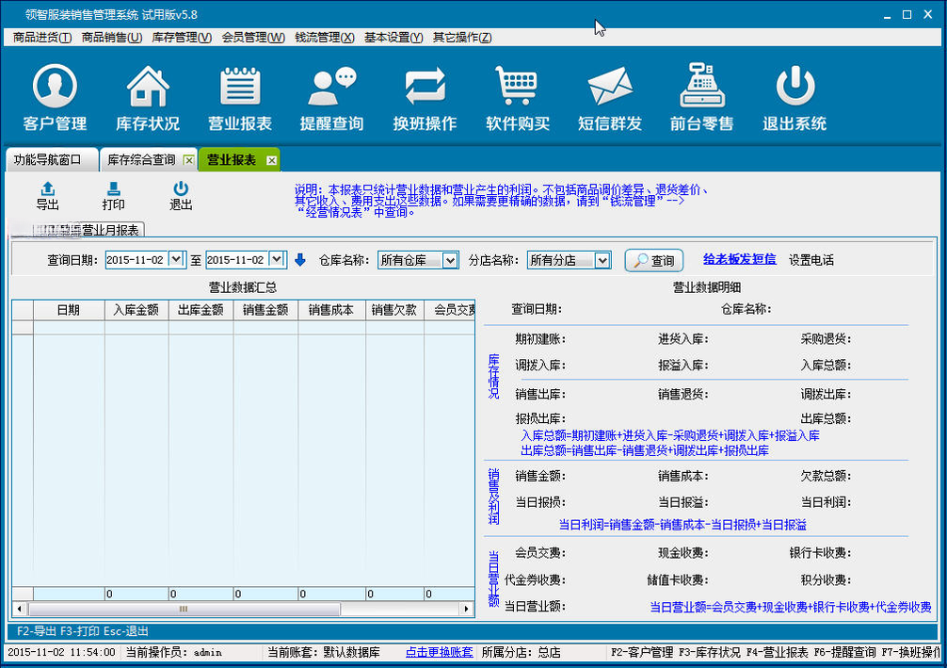Click 入库金额 column header
Screen dimensions: 947x668
click(136, 310)
